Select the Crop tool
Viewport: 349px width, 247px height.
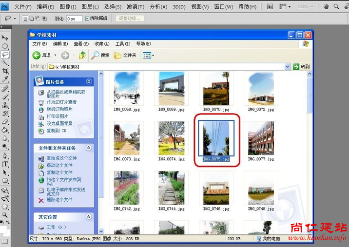5,71
